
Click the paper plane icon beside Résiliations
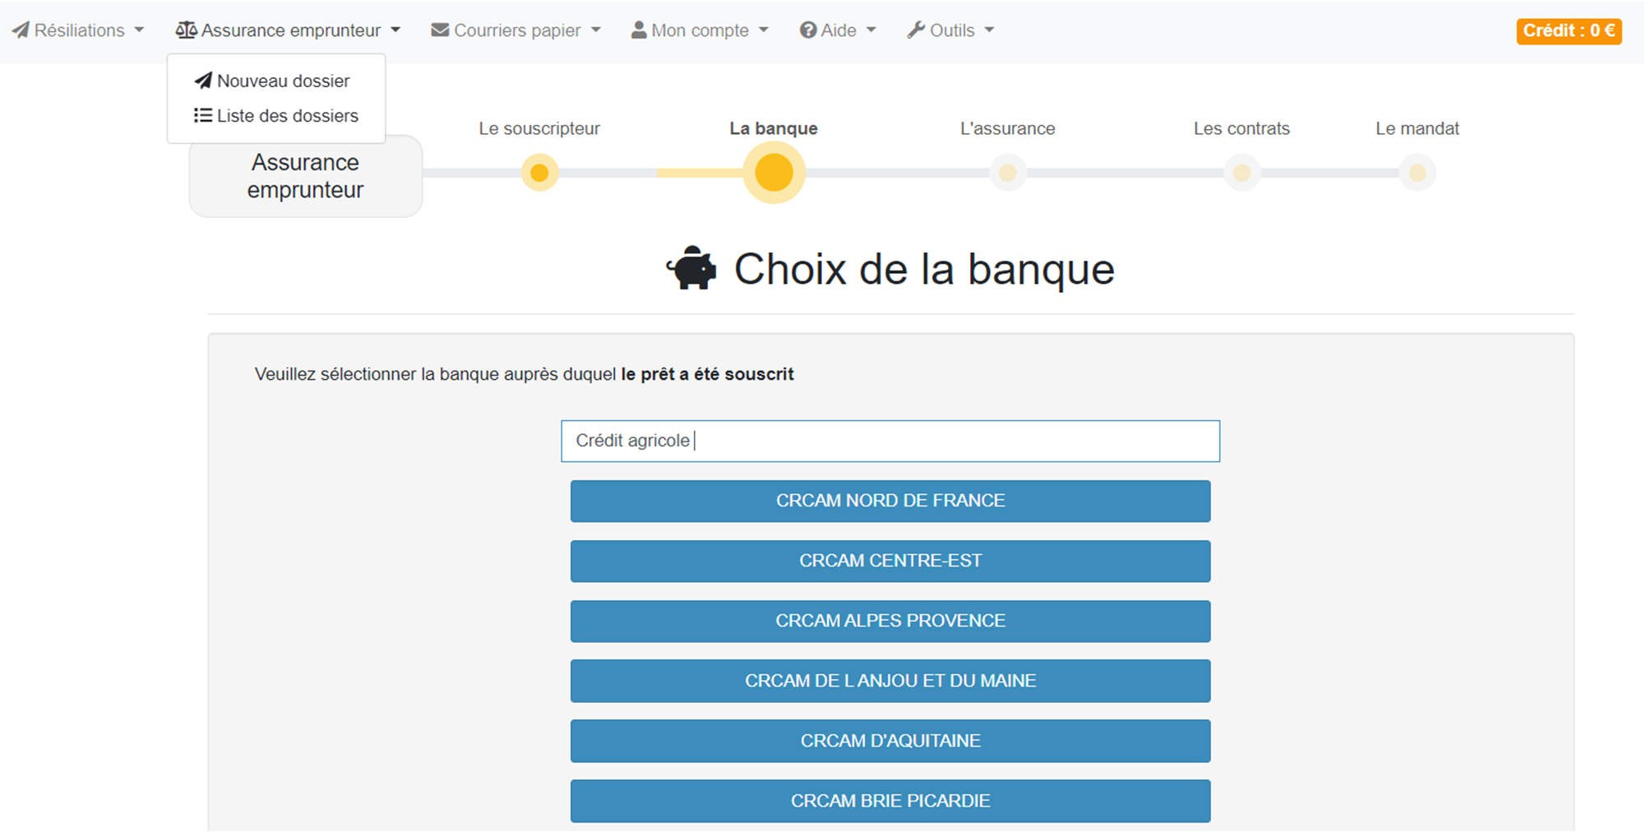(21, 30)
